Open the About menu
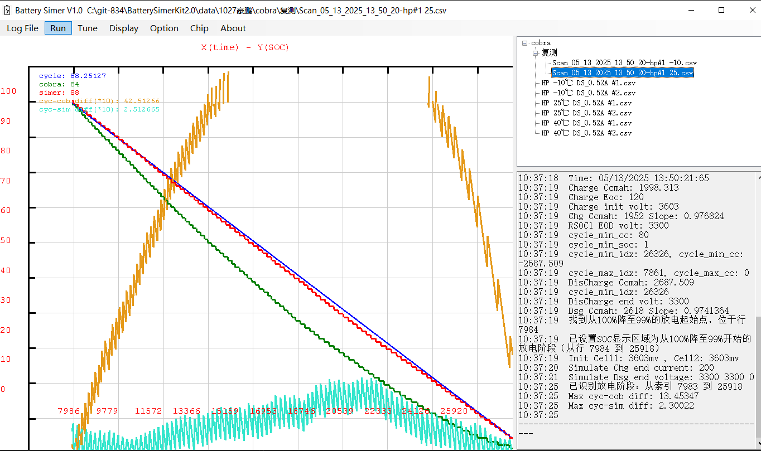Viewport: 761px width, 451px height. click(x=233, y=28)
